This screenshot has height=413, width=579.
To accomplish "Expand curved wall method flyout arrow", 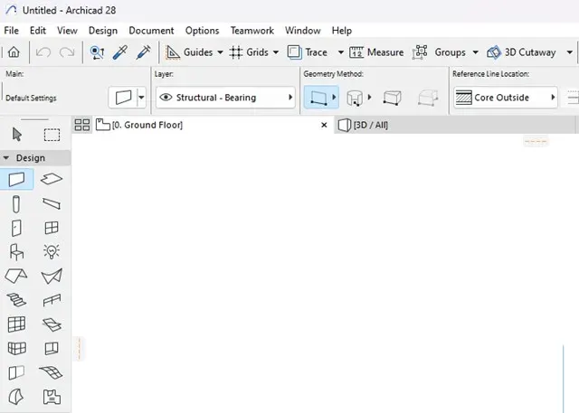I will (369, 98).
